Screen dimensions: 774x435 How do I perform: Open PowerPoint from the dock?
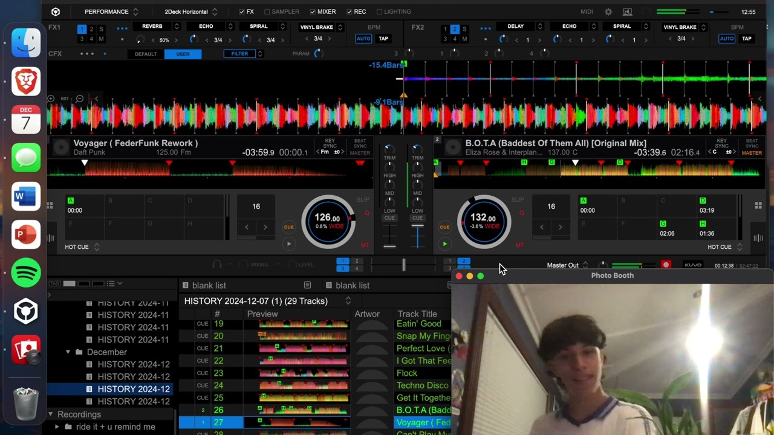point(26,235)
